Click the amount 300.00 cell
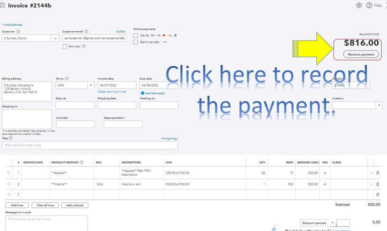Screen dimensions: 387x231 pyautogui.click(x=307, y=173)
